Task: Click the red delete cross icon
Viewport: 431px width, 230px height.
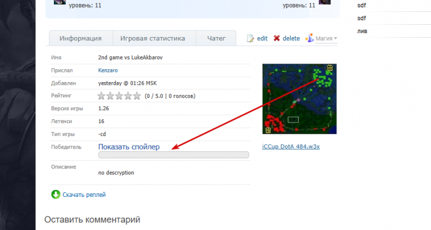Action: [277, 38]
